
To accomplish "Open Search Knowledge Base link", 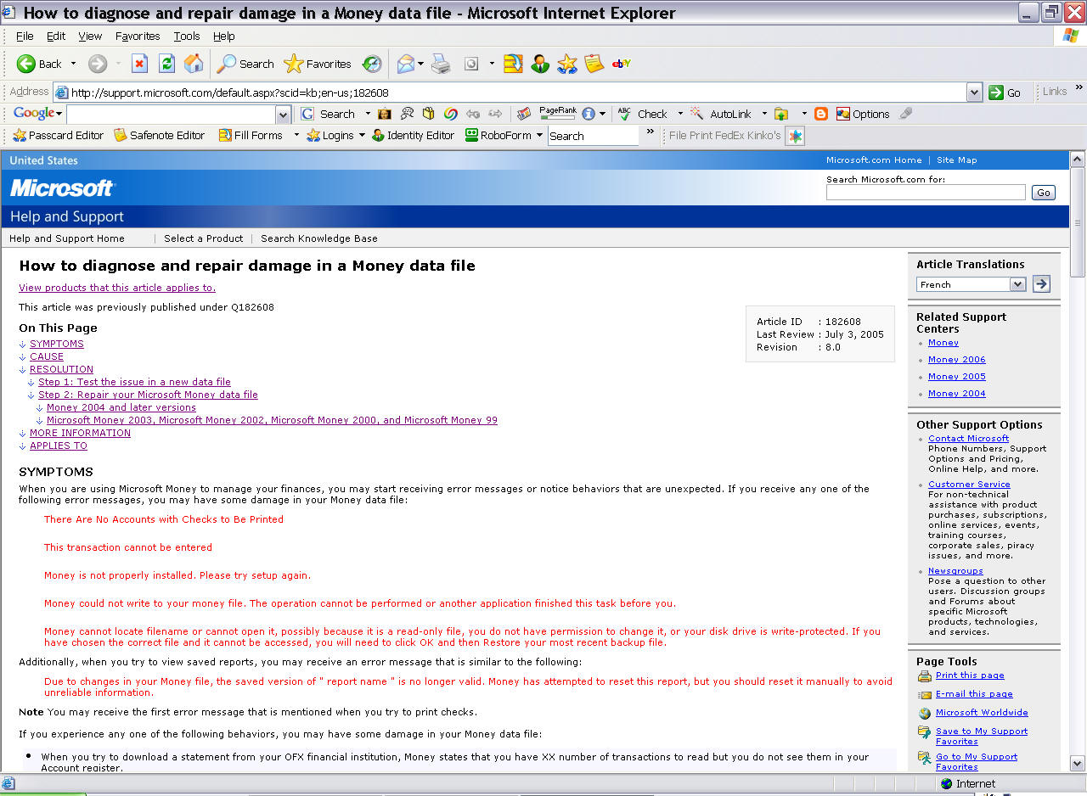I will pyautogui.click(x=319, y=238).
